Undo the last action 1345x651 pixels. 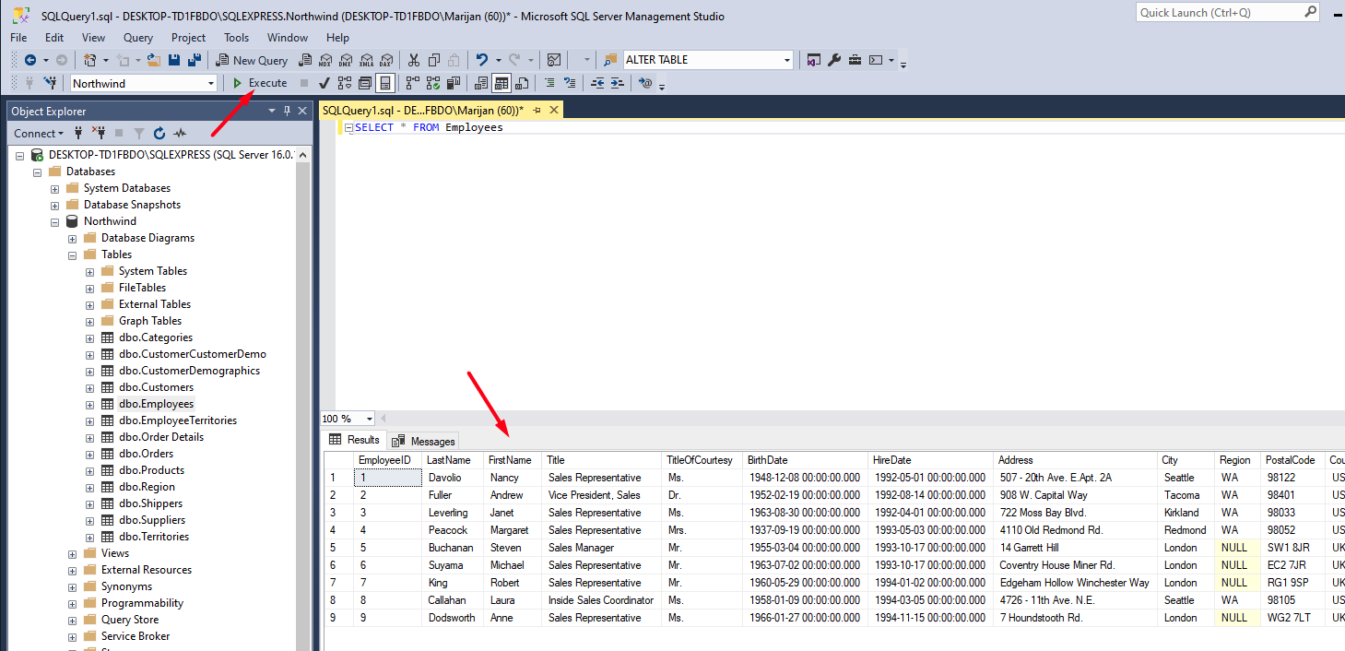point(481,60)
